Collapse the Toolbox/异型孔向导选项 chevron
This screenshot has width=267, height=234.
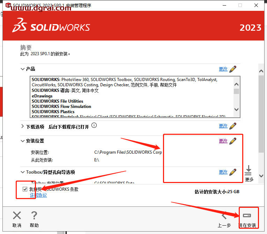(x=22, y=172)
